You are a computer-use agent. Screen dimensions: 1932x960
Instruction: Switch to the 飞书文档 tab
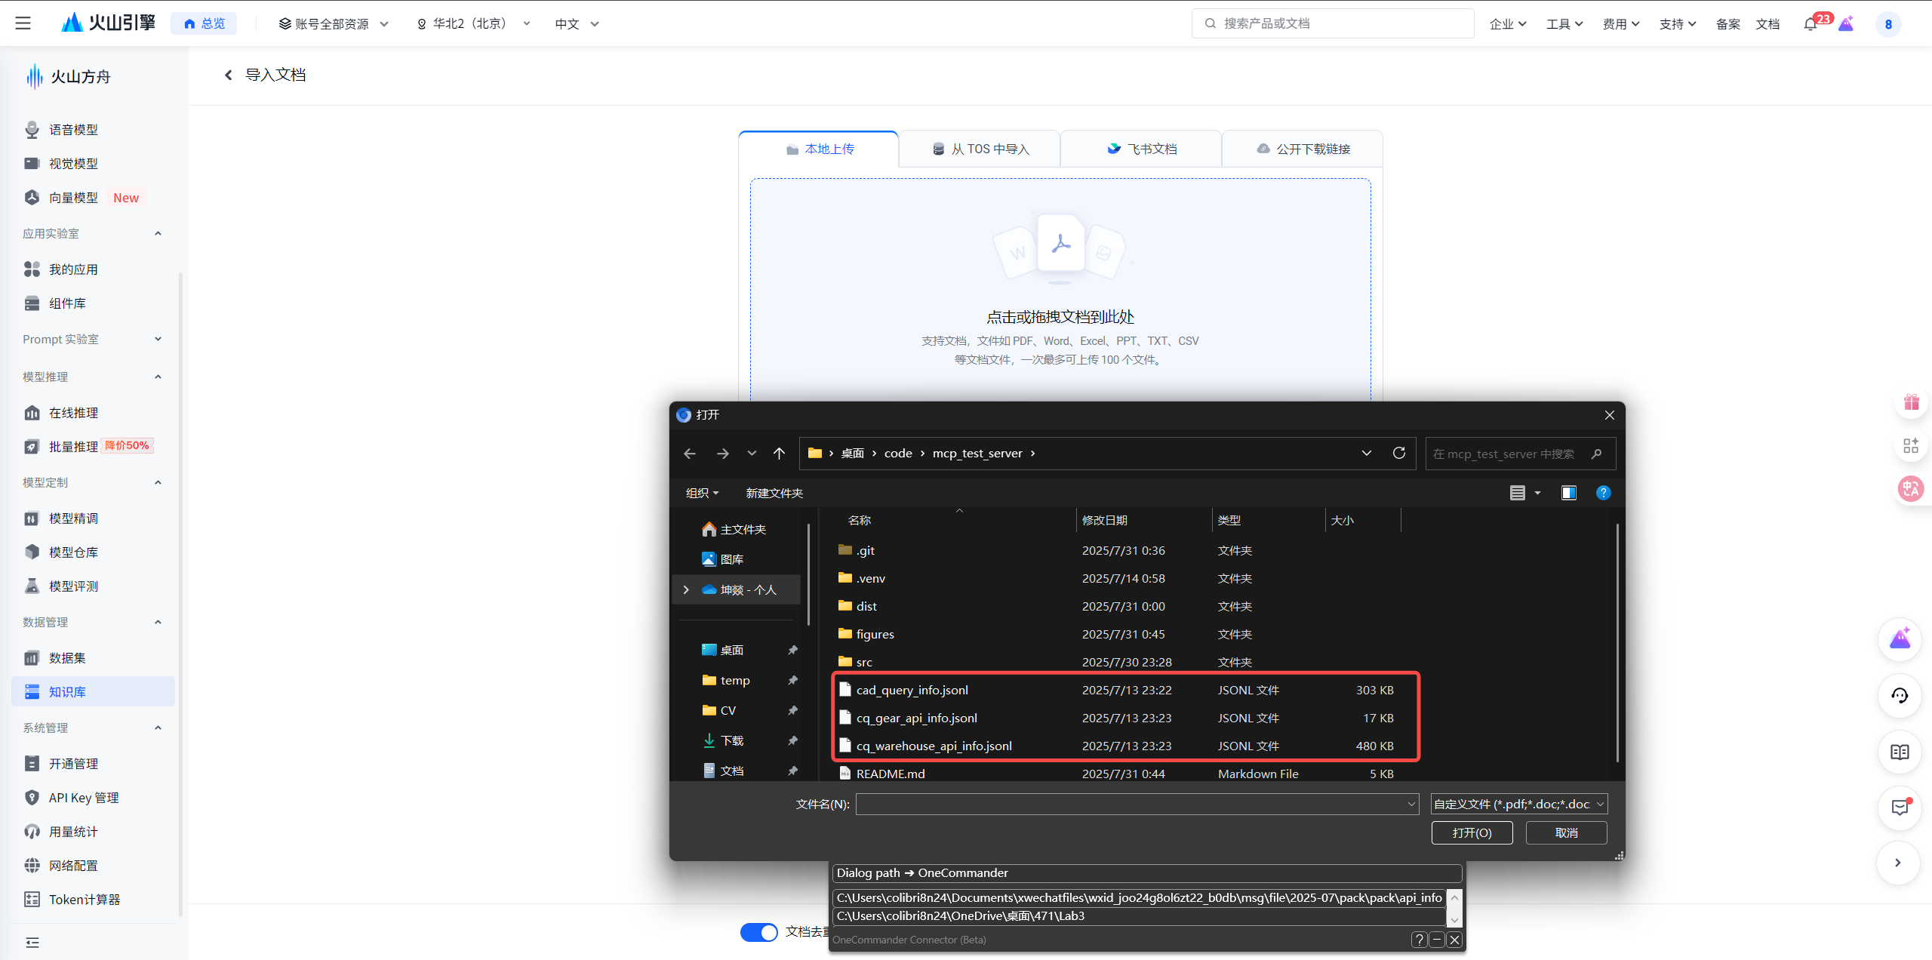(1140, 149)
